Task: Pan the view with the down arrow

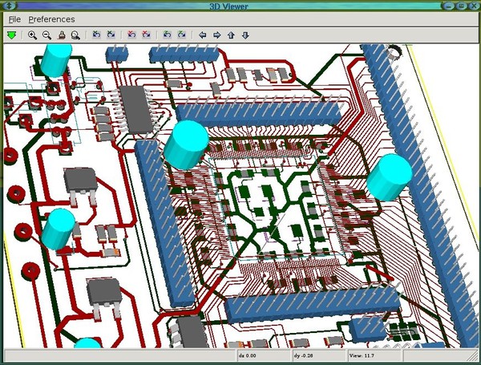Action: point(245,35)
